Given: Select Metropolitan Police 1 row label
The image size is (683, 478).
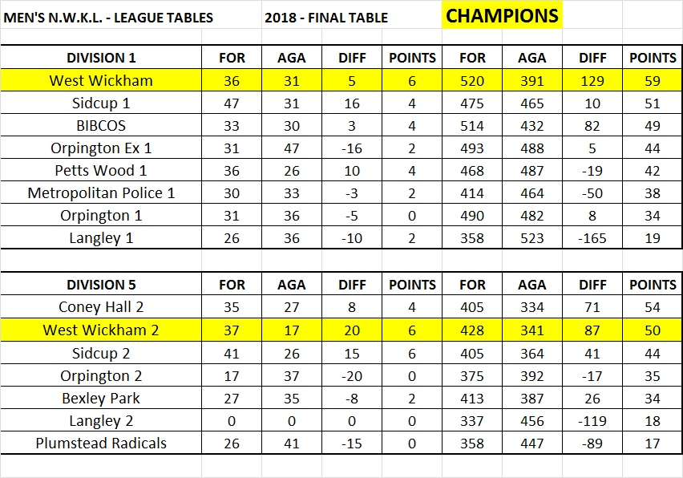Looking at the screenshot, I should click(101, 193).
